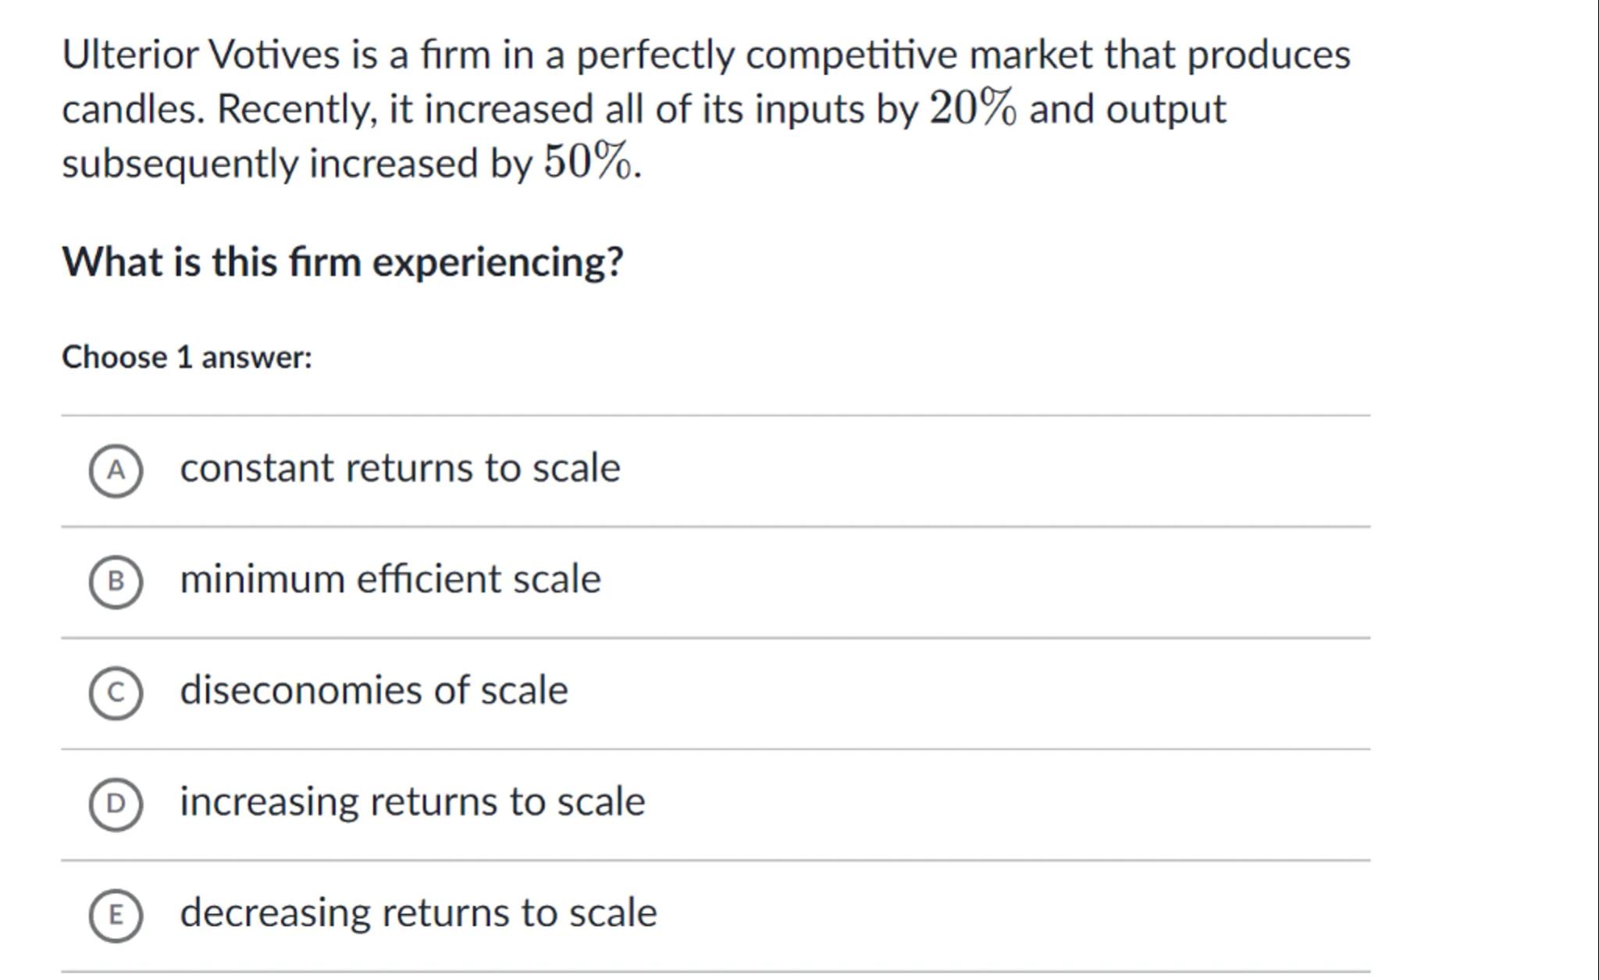
Task: Click the 'minimum efficient scale' answer text
Action: click(x=390, y=580)
